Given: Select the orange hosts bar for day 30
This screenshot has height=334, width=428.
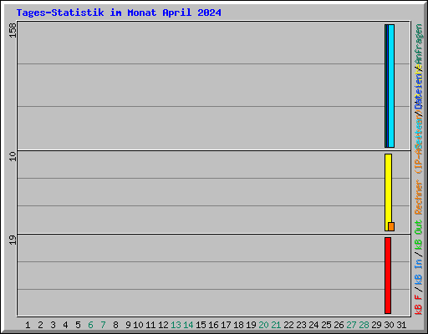Looking at the screenshot, I should [391, 226].
